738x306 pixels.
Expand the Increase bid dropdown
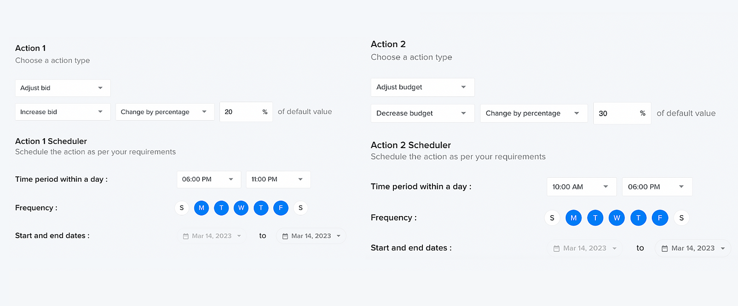click(x=63, y=112)
